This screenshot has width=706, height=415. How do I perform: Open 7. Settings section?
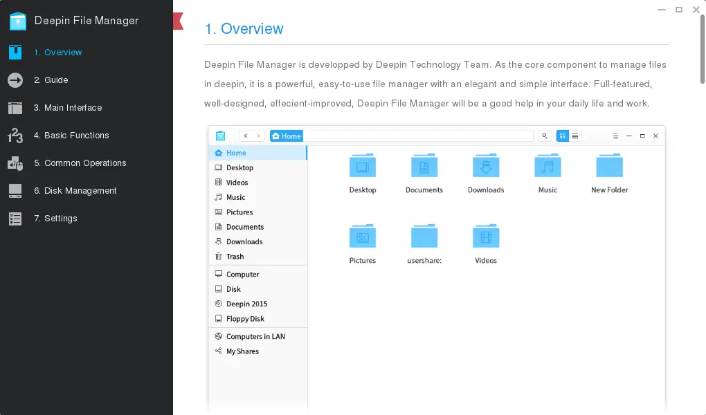coord(55,219)
